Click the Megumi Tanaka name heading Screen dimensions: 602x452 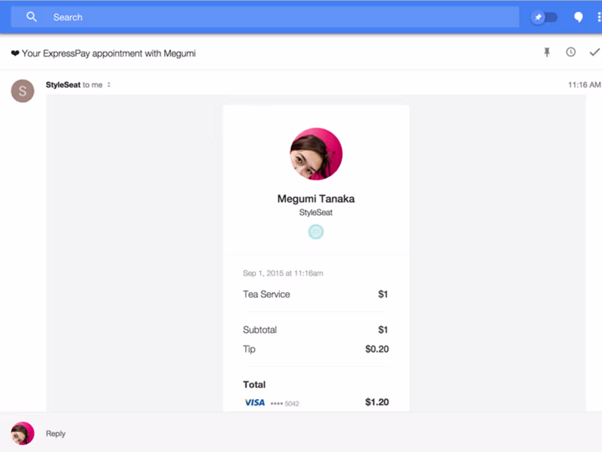click(x=316, y=199)
